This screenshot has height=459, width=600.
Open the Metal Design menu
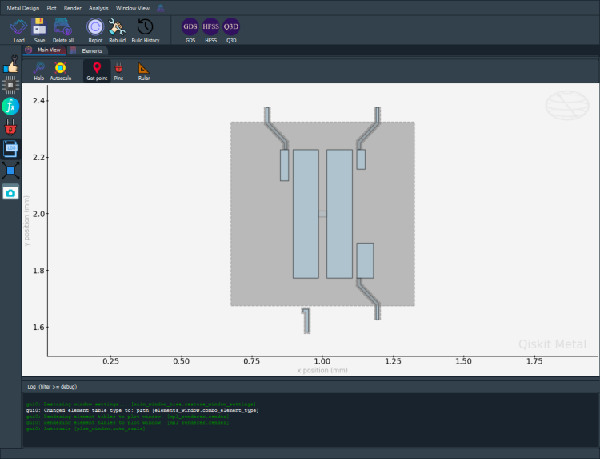[x=23, y=8]
